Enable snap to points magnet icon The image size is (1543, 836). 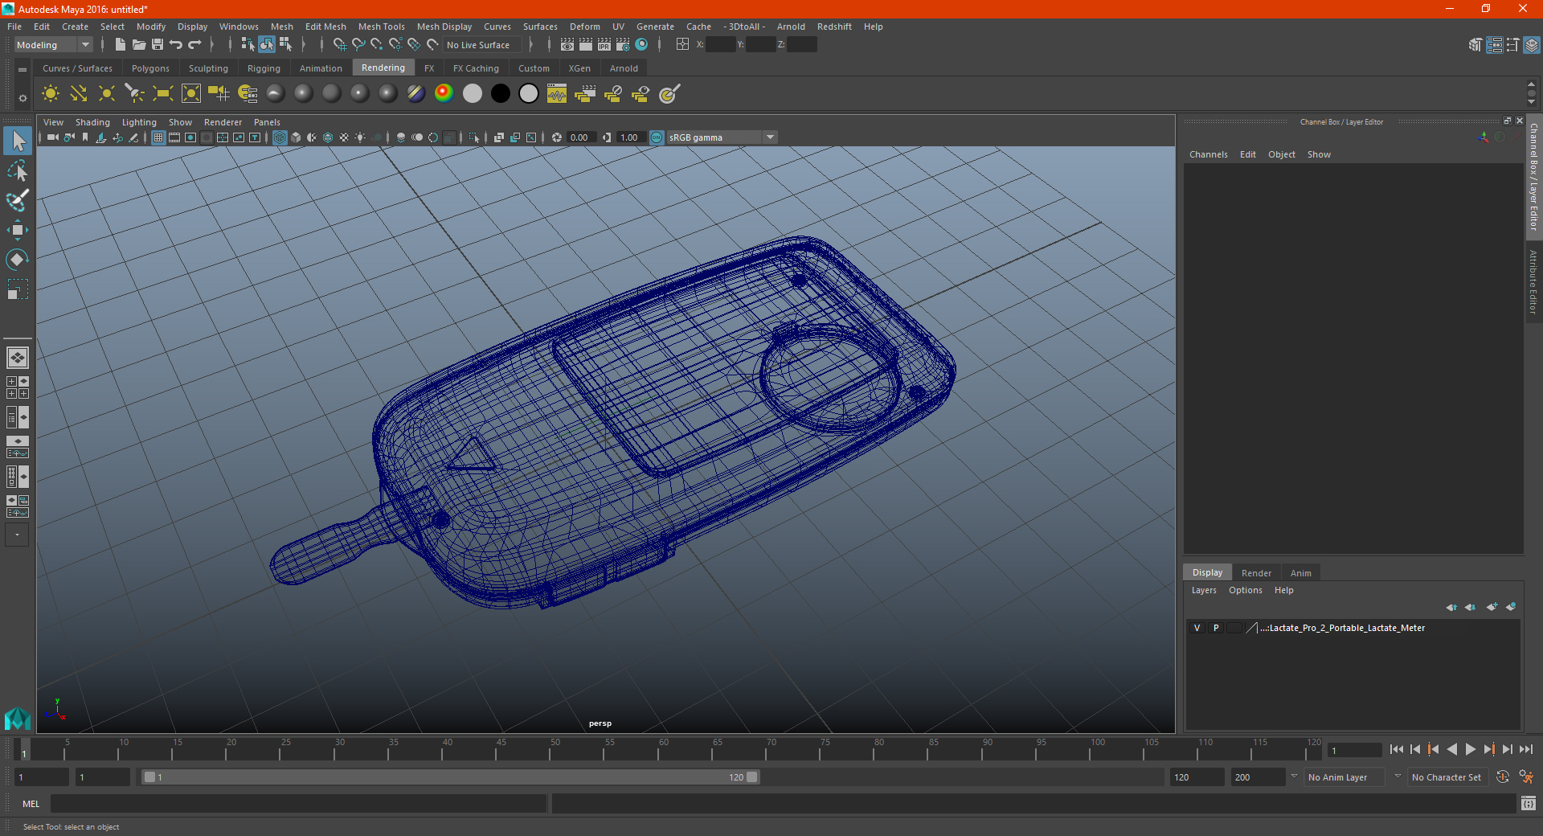(x=377, y=45)
